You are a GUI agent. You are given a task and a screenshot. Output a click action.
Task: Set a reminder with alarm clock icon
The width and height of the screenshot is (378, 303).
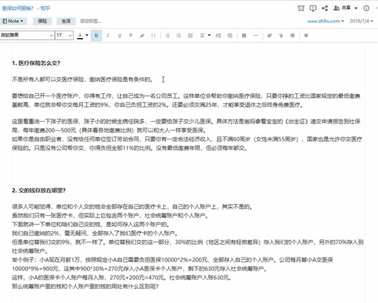[301, 8]
